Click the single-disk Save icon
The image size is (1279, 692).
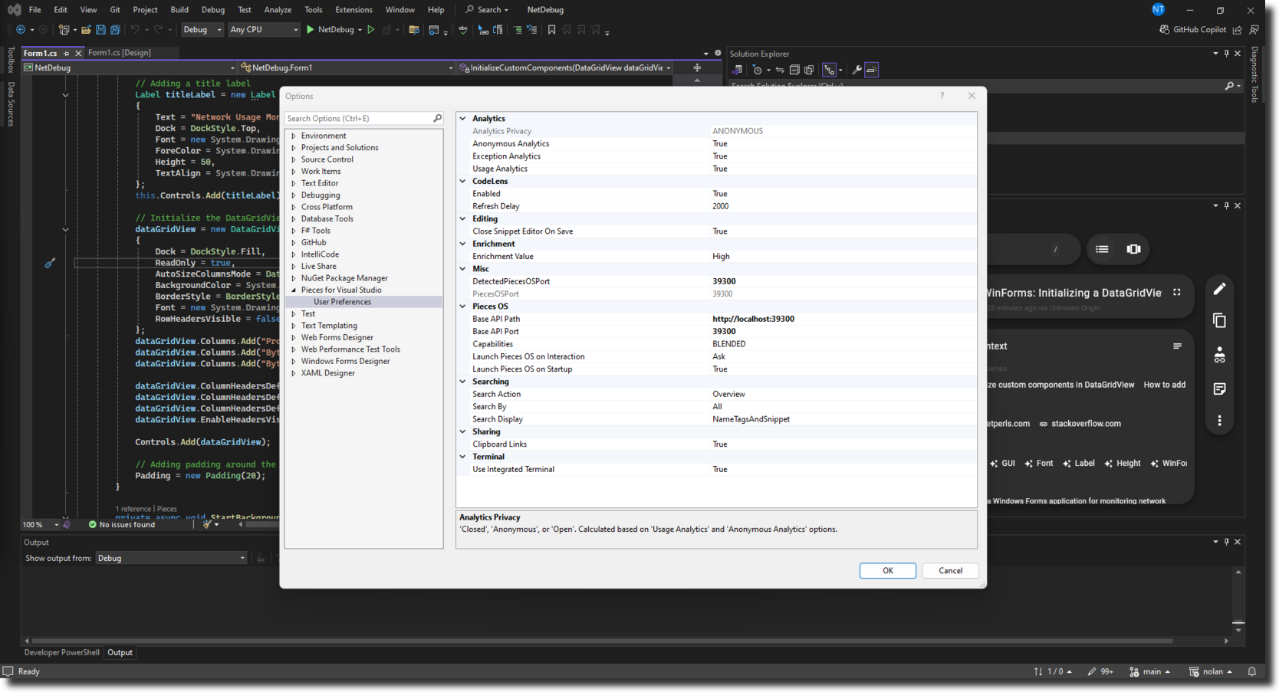coord(100,30)
